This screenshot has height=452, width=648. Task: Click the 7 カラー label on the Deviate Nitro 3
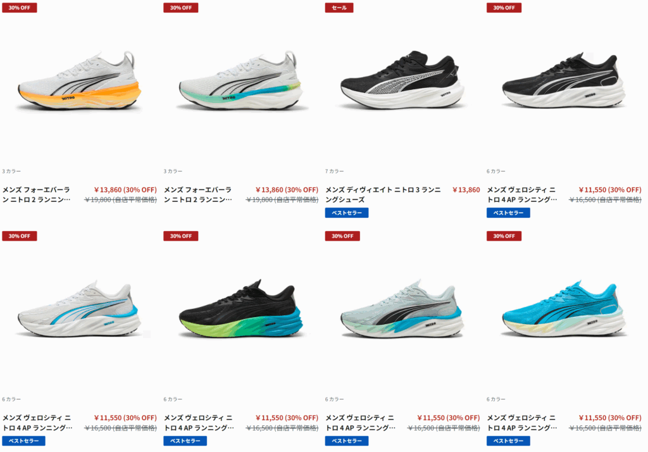(x=334, y=171)
